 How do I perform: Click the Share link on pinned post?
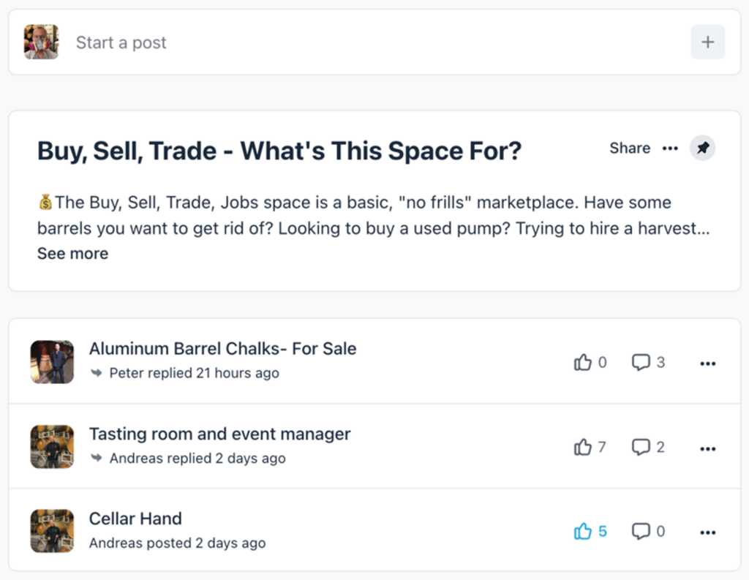pos(629,148)
